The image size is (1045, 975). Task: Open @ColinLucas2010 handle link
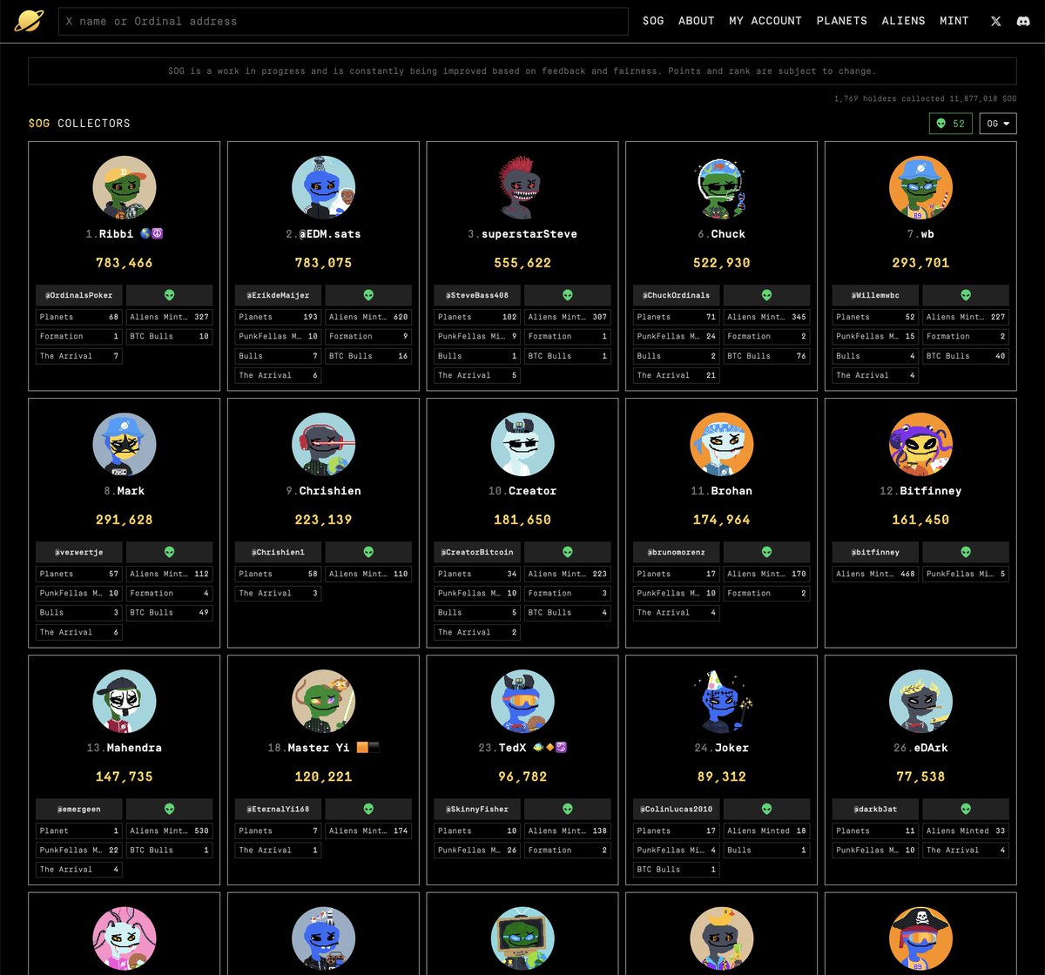(x=677, y=809)
